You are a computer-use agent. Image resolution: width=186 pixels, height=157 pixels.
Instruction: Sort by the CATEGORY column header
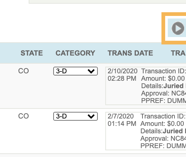click(x=75, y=53)
